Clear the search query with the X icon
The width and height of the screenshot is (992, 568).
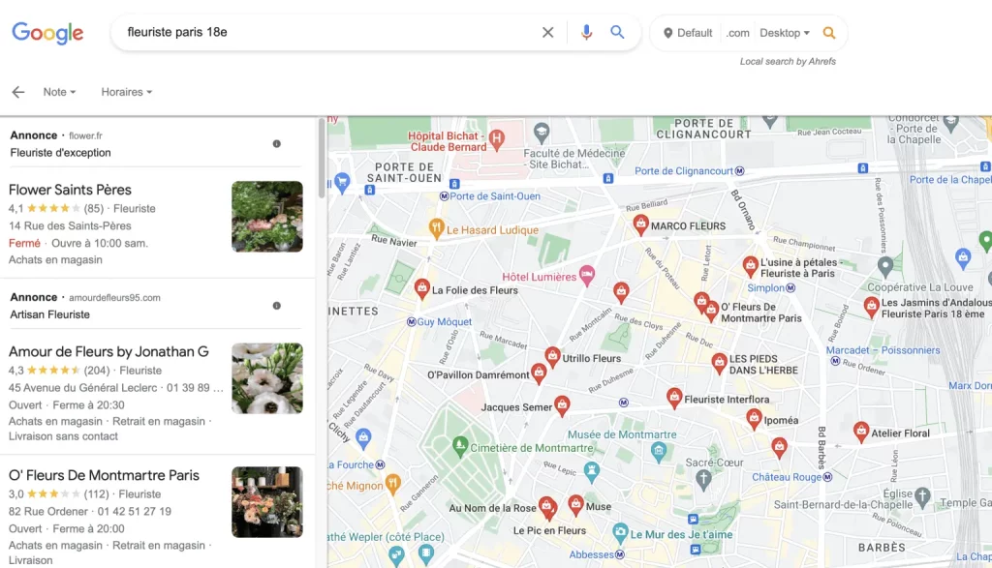pyautogui.click(x=548, y=32)
